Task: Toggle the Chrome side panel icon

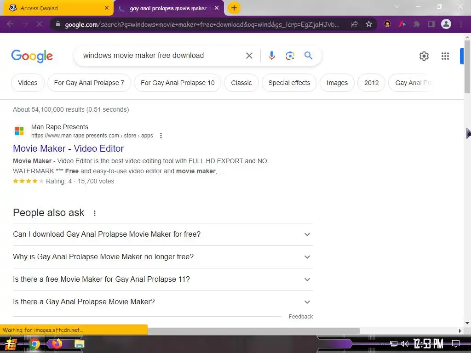Action: (431, 24)
